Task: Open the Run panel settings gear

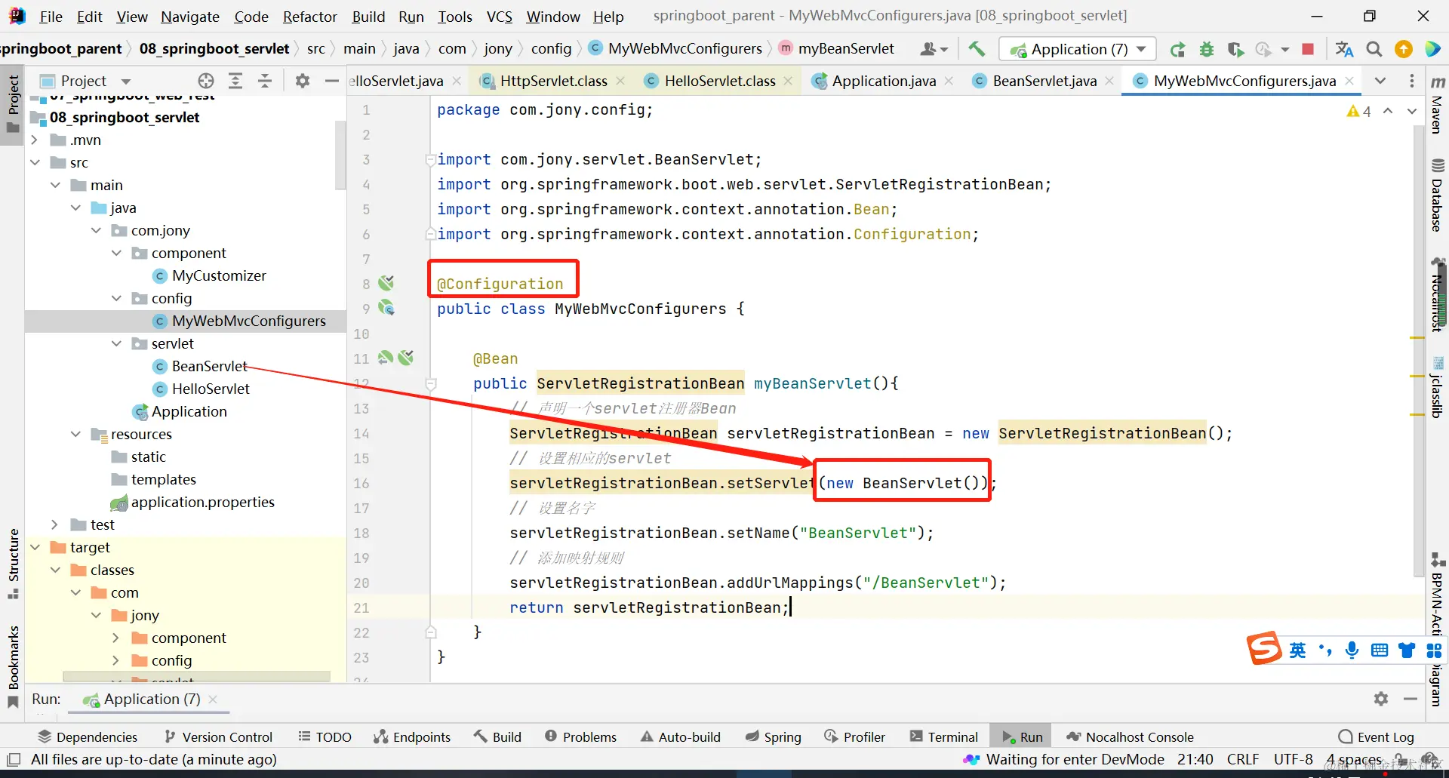Action: 1381,699
